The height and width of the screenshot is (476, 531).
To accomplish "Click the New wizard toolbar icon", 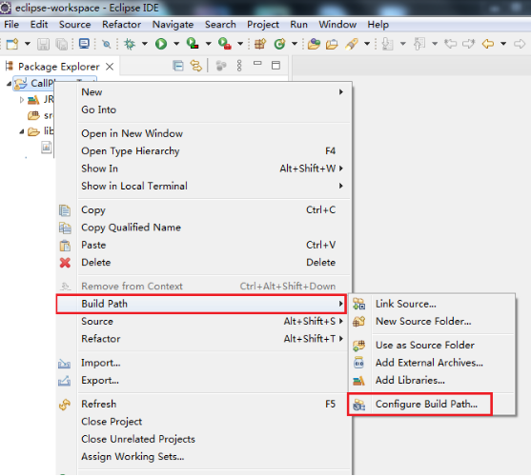I will point(12,44).
